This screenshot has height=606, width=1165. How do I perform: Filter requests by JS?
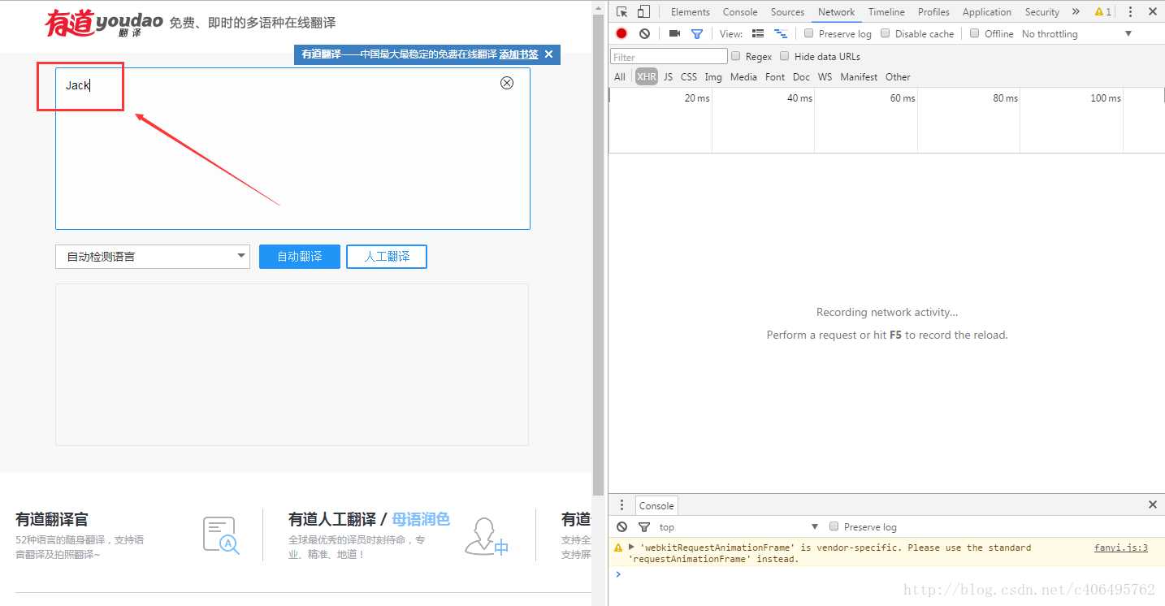pyautogui.click(x=668, y=77)
